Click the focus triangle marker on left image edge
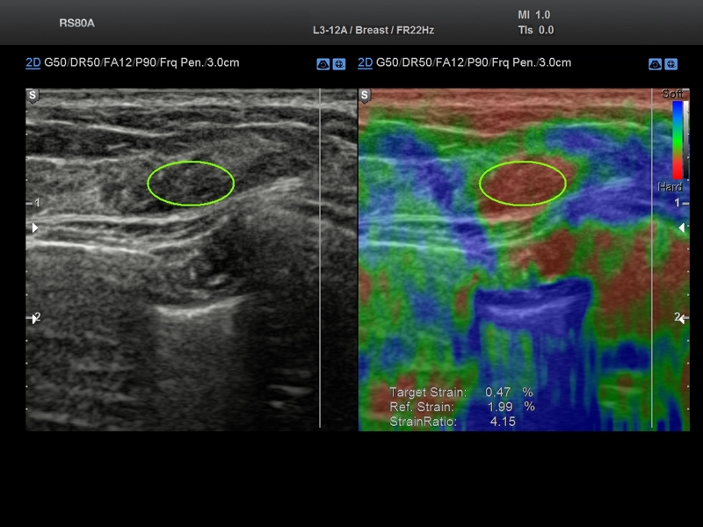 (35, 227)
